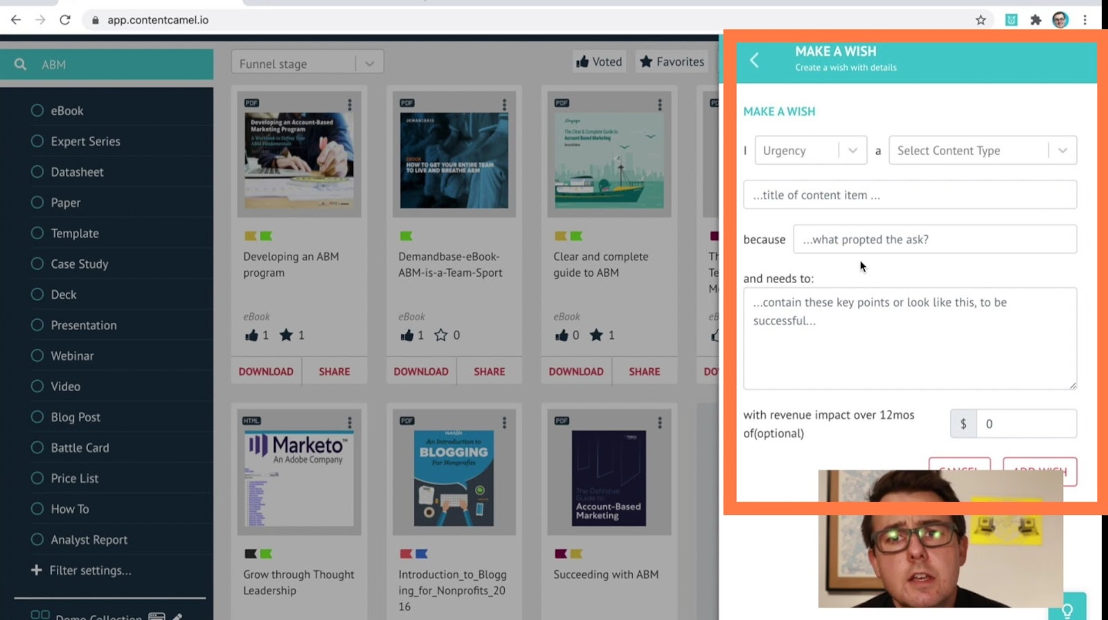Toggle favorite star on Clear and complete guide
Viewport: 1108px width, 620px height.
(x=596, y=335)
